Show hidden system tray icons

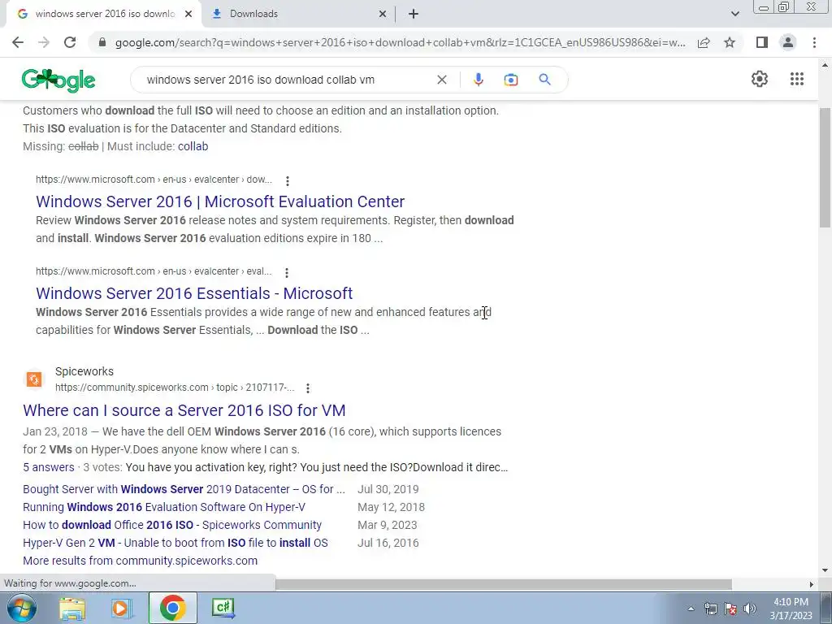click(691, 609)
